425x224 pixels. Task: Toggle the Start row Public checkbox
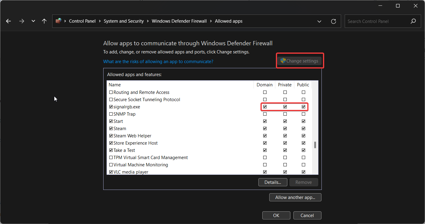click(303, 121)
